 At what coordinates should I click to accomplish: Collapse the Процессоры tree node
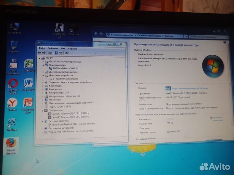[x=43, y=110]
